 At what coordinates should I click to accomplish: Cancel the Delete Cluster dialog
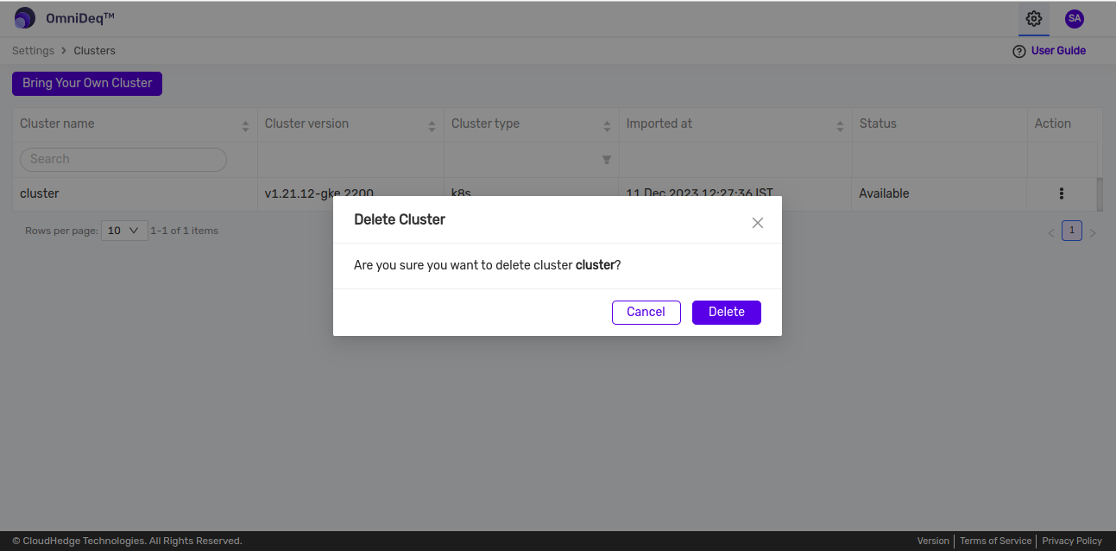point(646,312)
